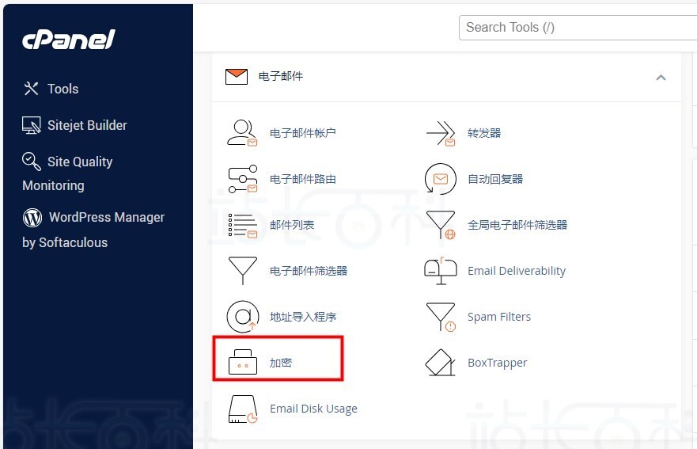Open the Spam Filters link

499,317
